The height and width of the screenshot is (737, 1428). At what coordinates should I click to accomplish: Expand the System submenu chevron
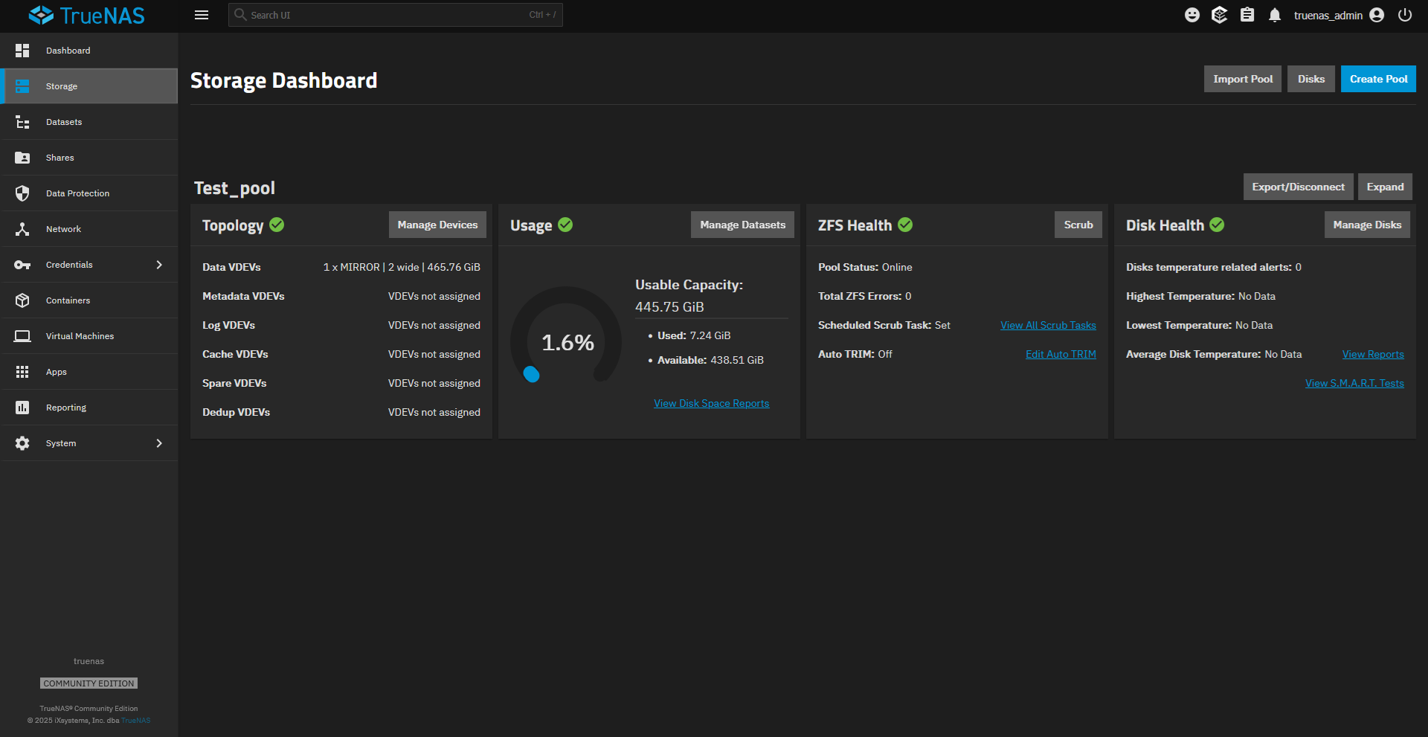[x=159, y=443]
